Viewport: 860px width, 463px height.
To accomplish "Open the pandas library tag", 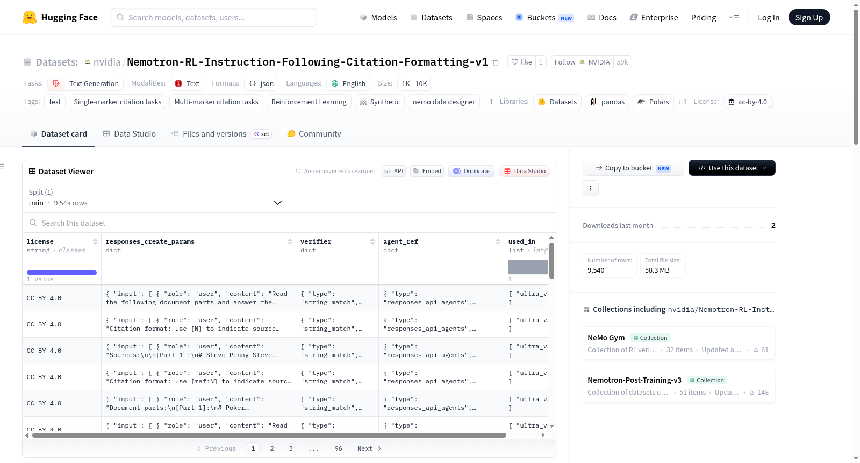I will pyautogui.click(x=607, y=102).
